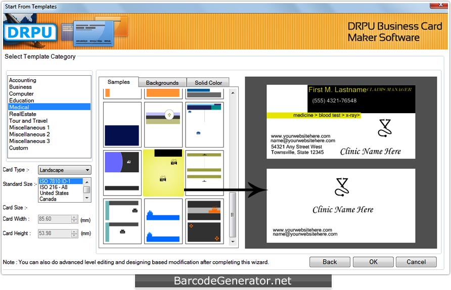Click the Cancel button
The height and width of the screenshot is (290, 451).
pos(416,262)
